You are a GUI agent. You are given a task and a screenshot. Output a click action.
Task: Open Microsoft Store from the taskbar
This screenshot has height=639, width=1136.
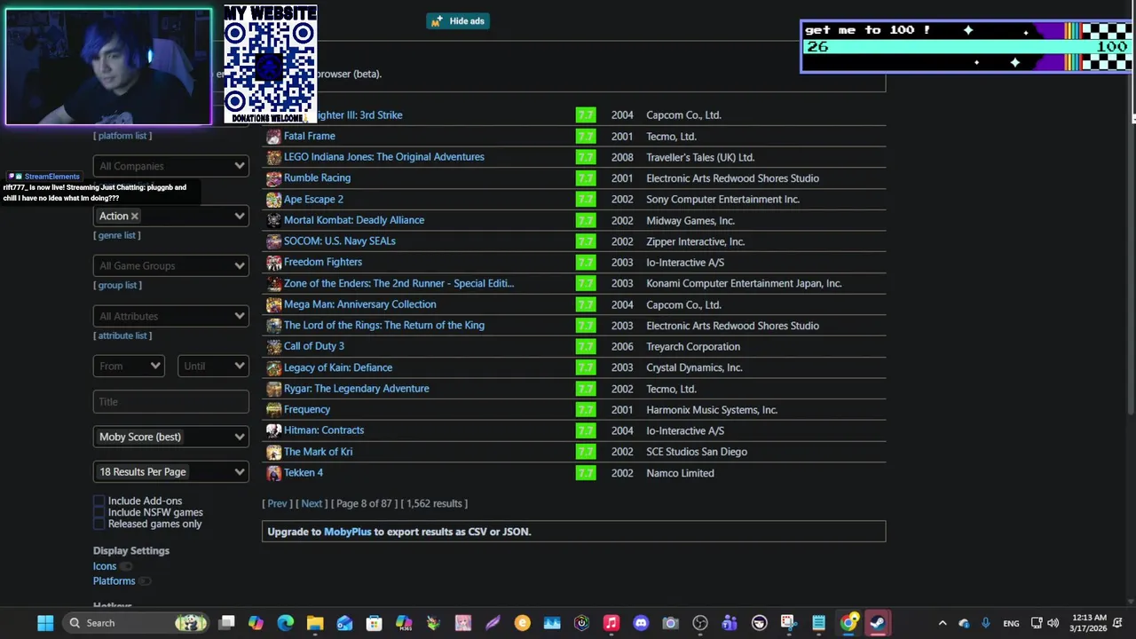[x=374, y=623]
